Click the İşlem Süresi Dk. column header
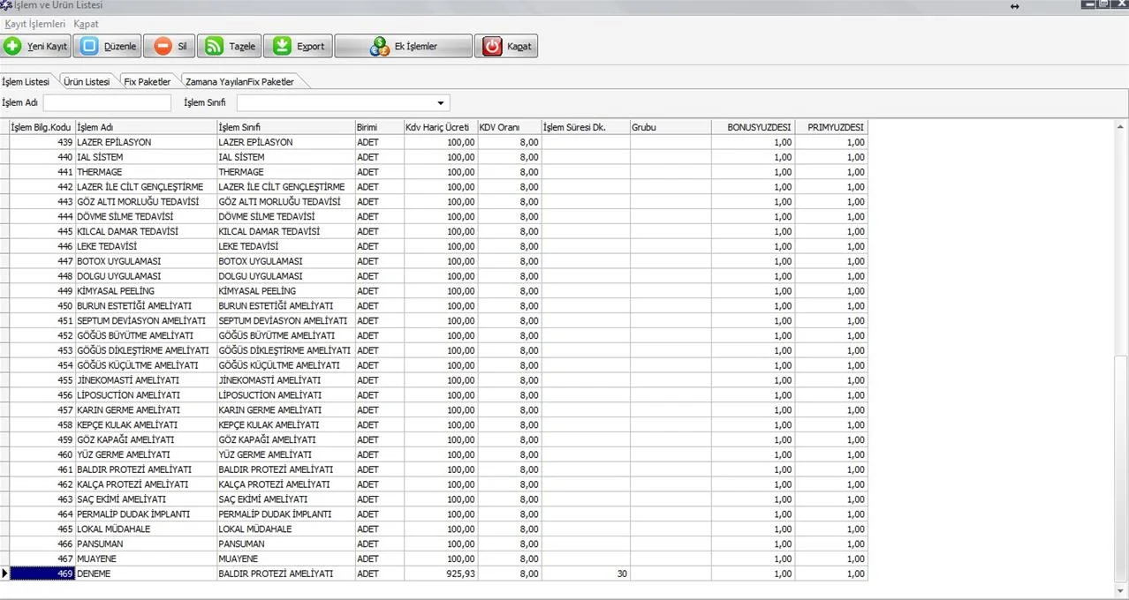The height and width of the screenshot is (600, 1129). tap(585, 127)
